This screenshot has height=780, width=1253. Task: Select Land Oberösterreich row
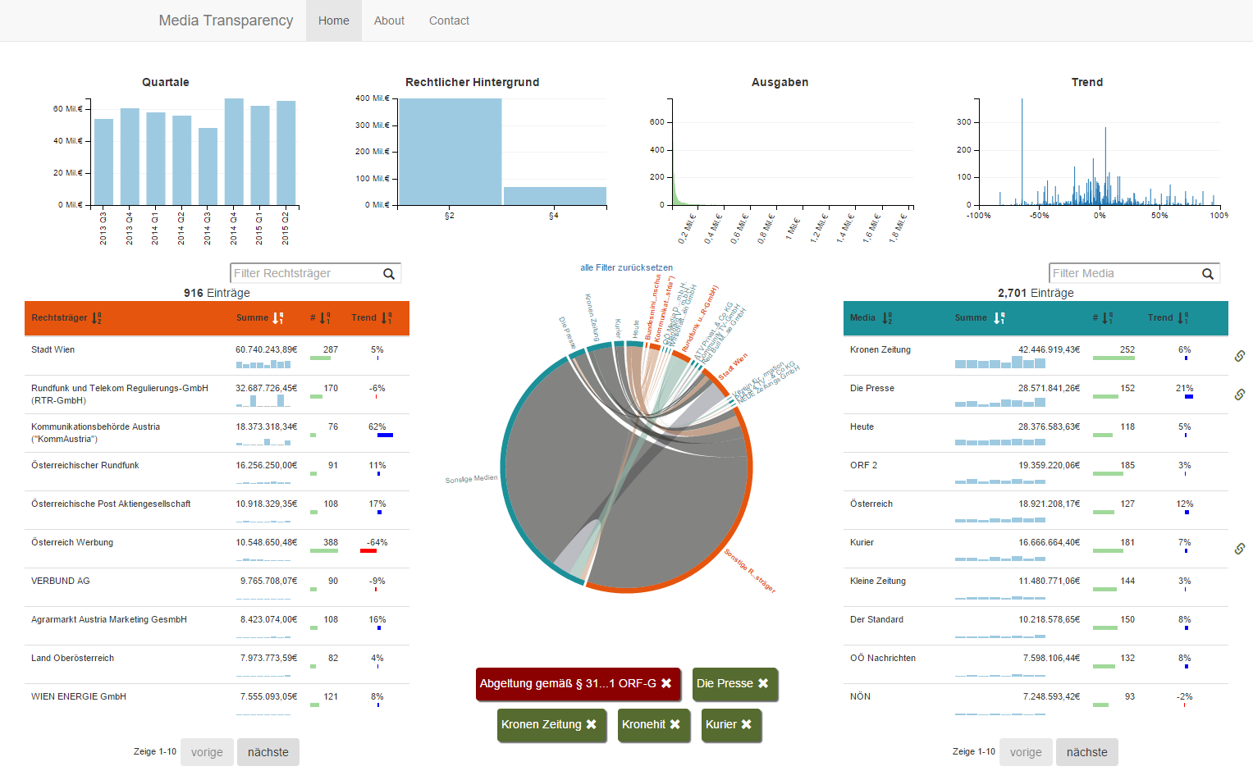(217, 664)
